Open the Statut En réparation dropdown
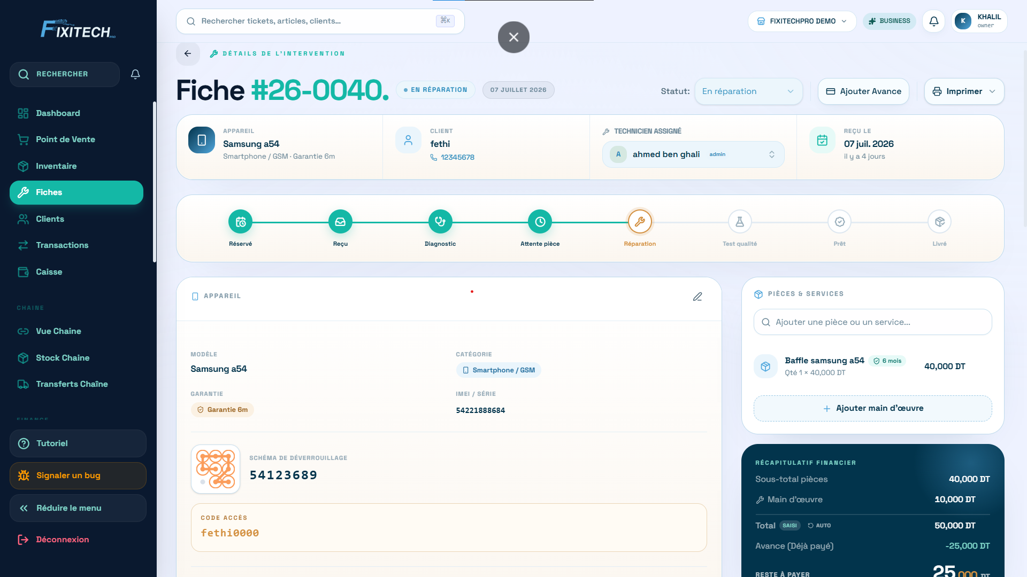 [x=748, y=91]
